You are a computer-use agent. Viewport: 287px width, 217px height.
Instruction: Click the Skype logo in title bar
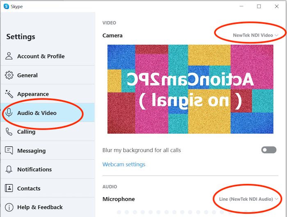click(7, 7)
